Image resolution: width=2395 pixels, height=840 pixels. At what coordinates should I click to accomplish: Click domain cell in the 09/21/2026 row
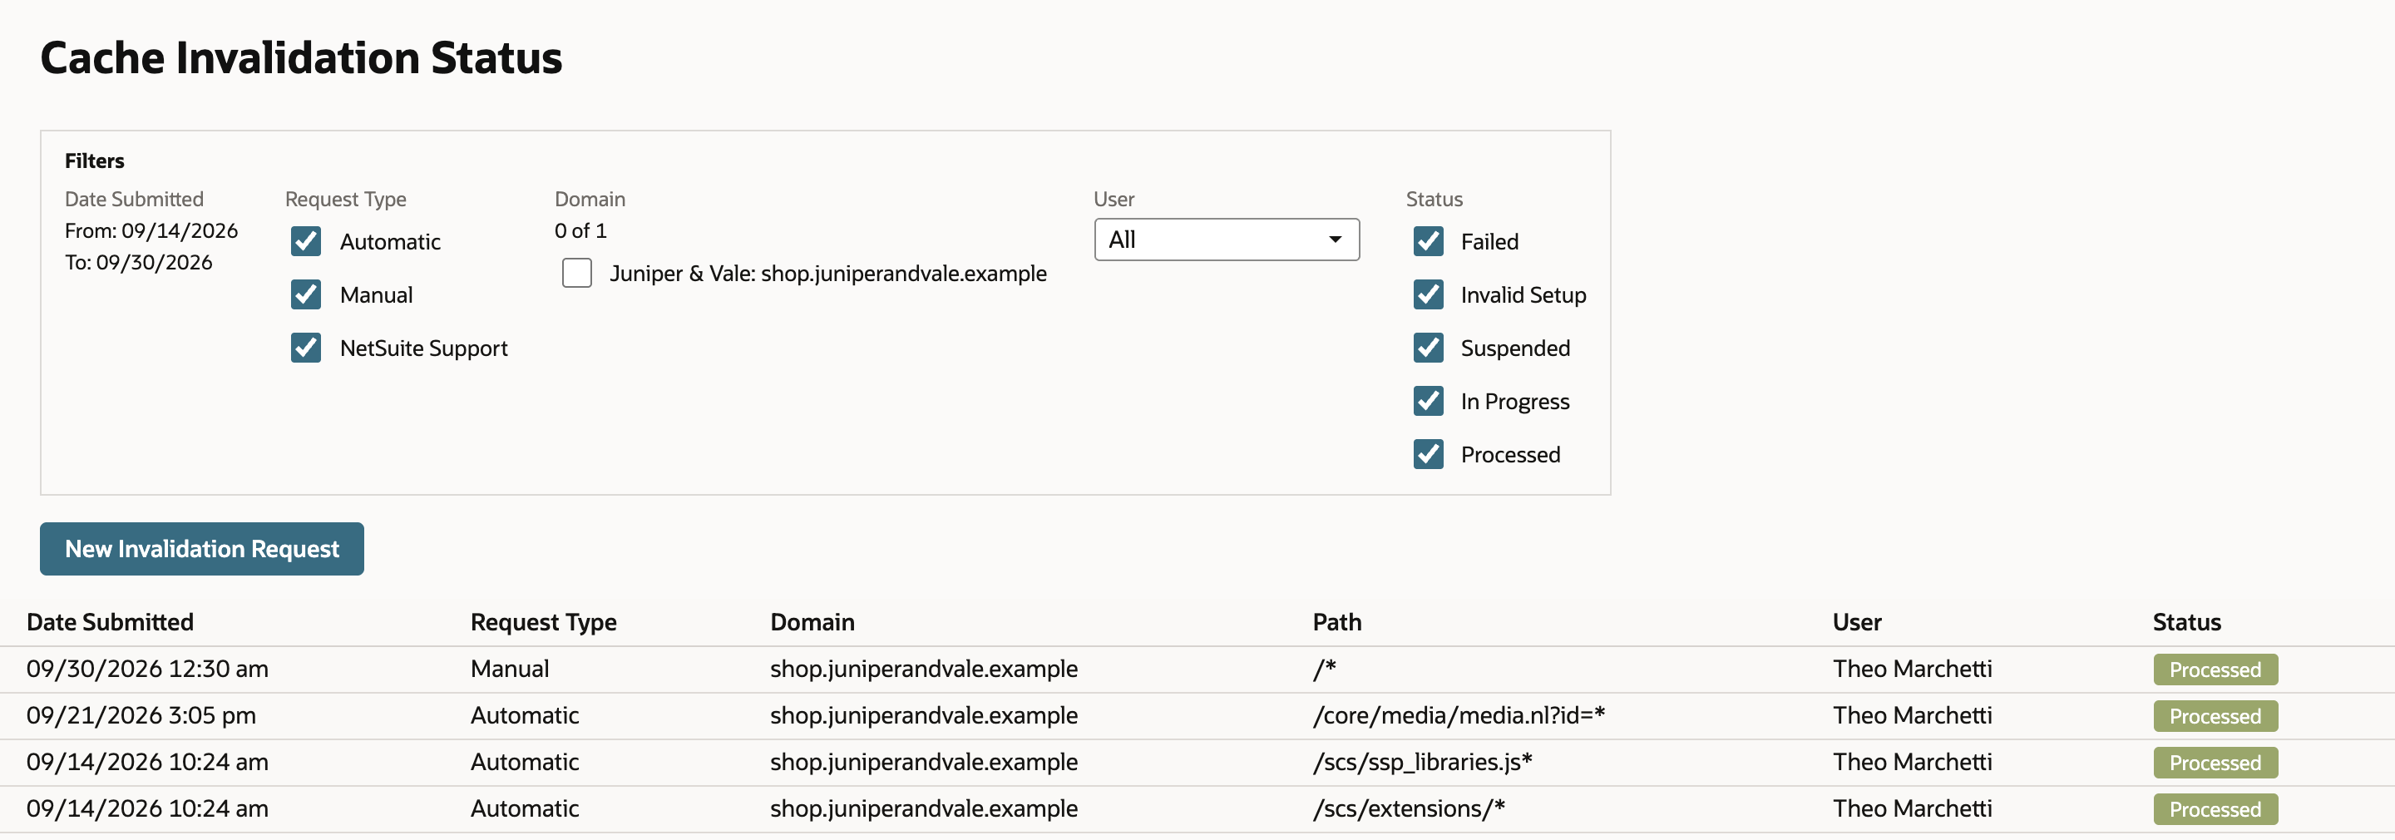click(923, 715)
